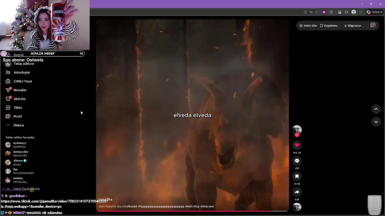The height and width of the screenshot is (216, 385).
Task: Like the video with heart icon
Action: [297, 145]
